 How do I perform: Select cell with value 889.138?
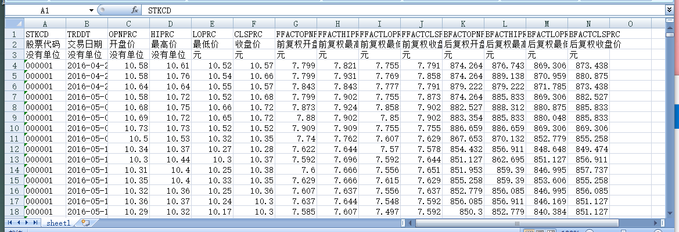[505, 76]
